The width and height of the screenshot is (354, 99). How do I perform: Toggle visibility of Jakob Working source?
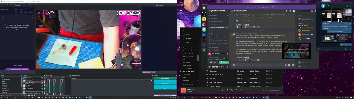click(42, 79)
